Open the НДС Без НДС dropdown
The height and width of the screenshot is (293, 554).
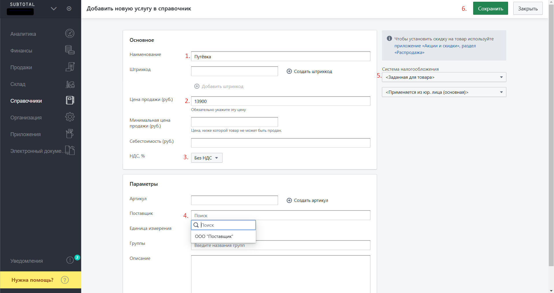(x=207, y=158)
